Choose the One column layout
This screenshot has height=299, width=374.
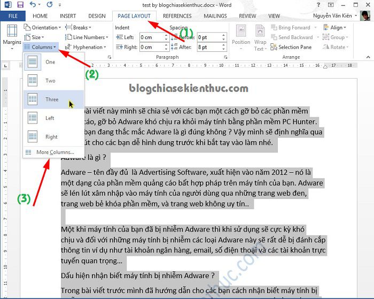point(53,62)
